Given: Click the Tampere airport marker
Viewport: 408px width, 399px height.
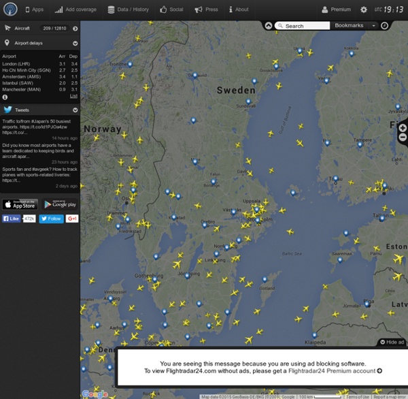Looking at the screenshot, I should [x=360, y=144].
